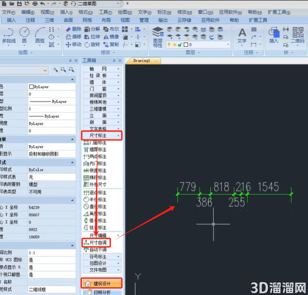Switch to the 三维 ribbon tab
Viewport: 308px width, 295px height.
(49, 20)
